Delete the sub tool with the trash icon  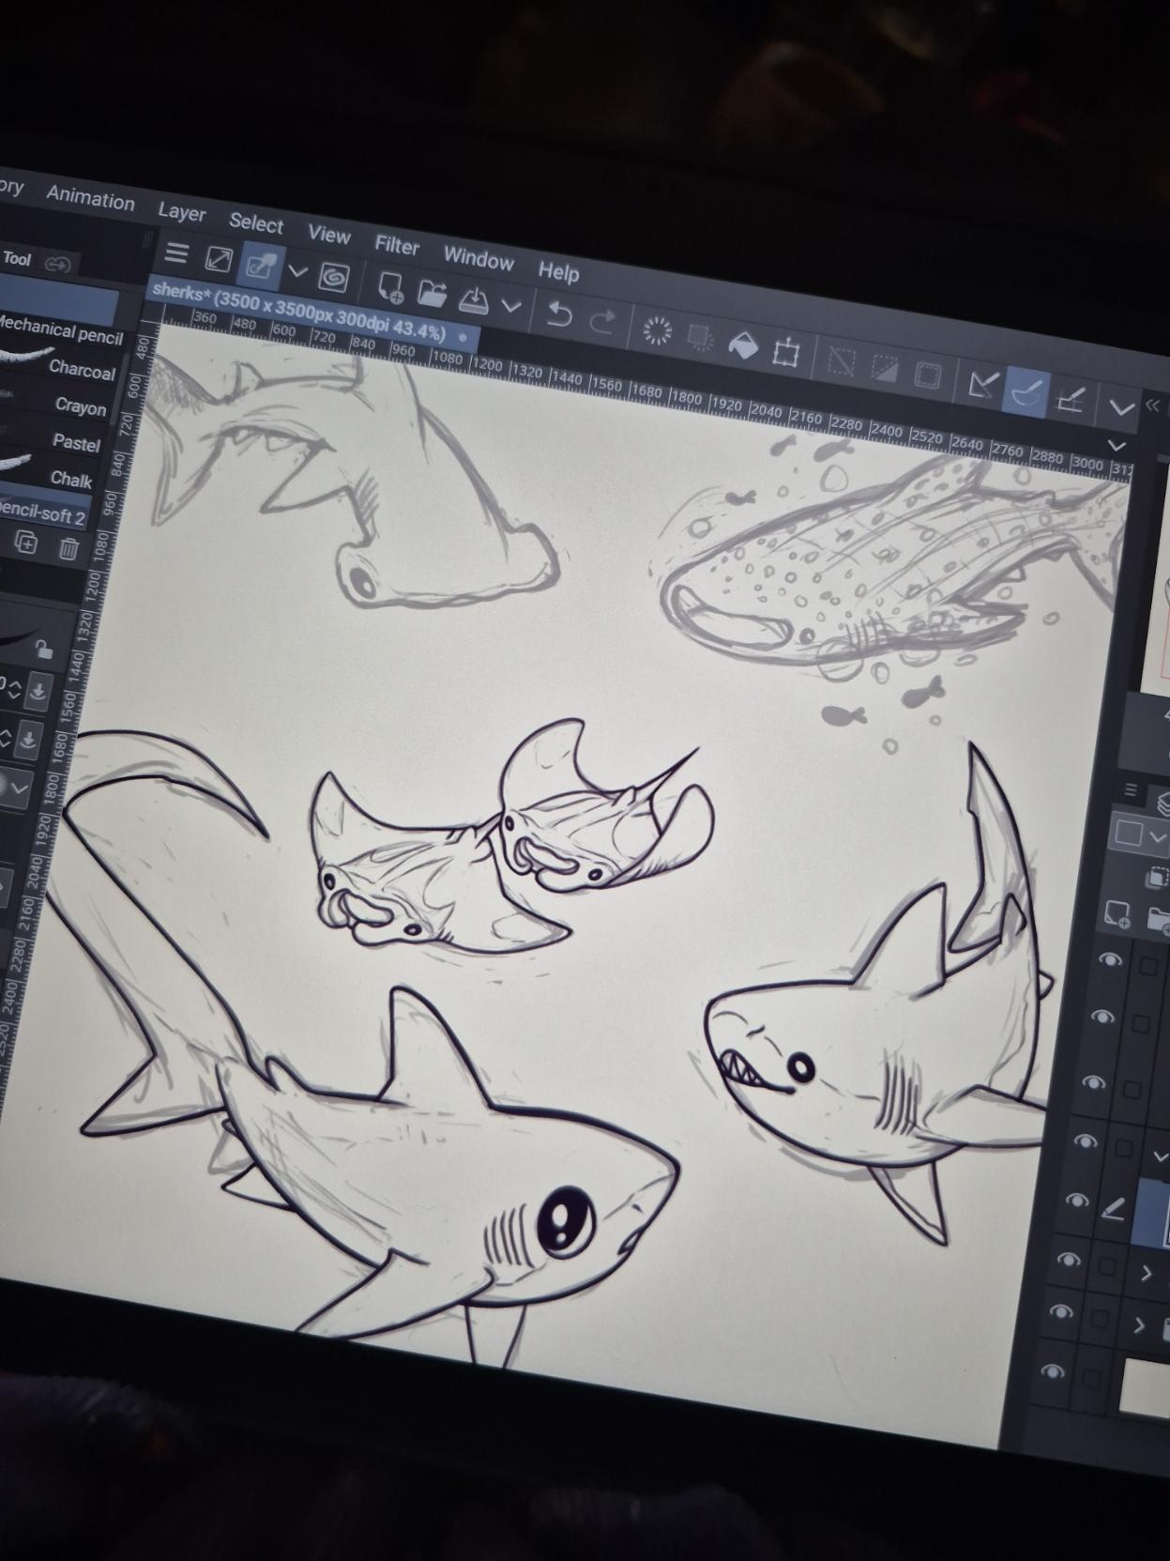pyautogui.click(x=68, y=548)
